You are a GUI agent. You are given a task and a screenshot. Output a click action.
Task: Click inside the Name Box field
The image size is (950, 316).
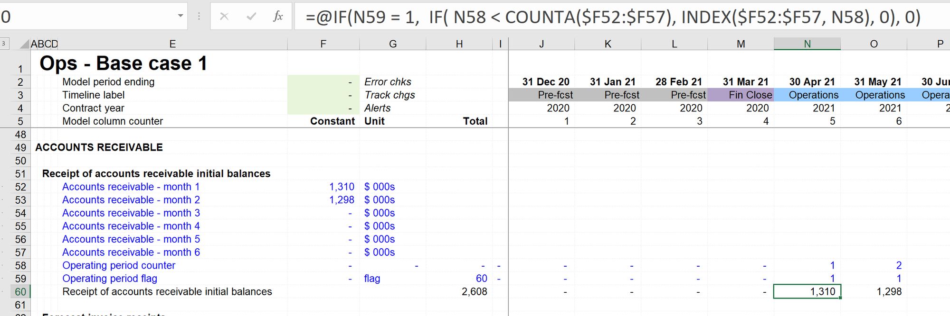(x=88, y=17)
